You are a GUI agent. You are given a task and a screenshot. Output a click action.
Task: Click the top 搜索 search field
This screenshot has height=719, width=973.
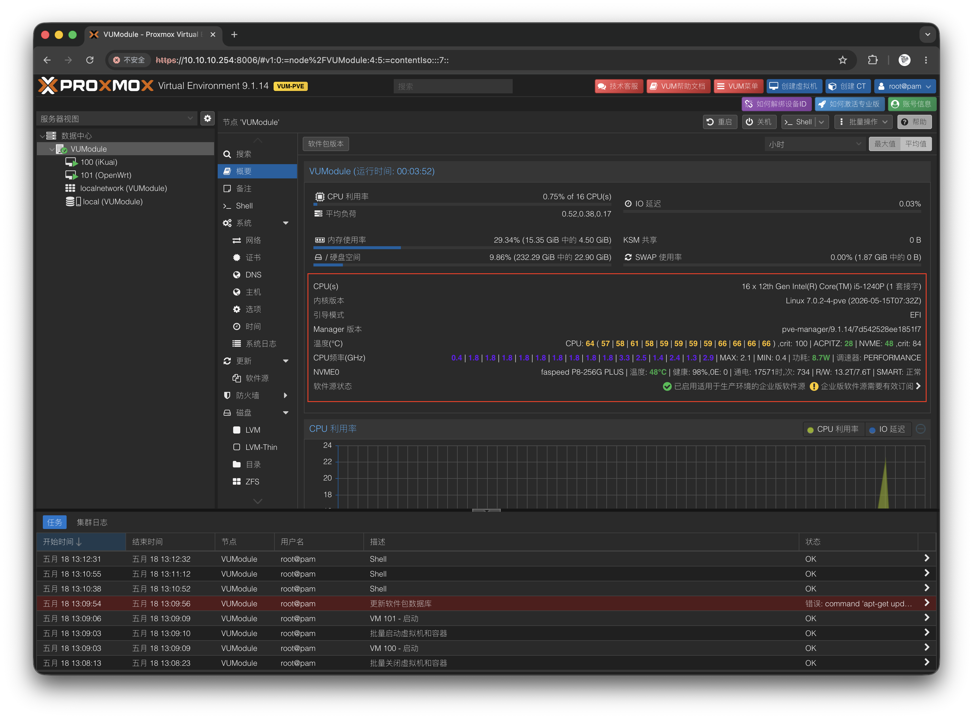coord(453,86)
